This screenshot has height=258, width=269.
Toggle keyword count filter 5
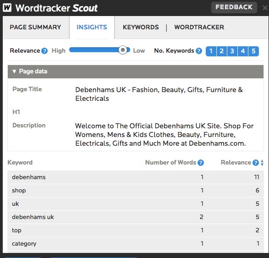pyautogui.click(x=253, y=51)
